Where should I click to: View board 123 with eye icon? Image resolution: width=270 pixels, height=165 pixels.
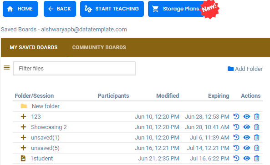247,116
